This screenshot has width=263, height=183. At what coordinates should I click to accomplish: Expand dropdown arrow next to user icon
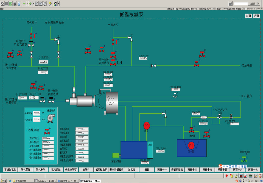(x=59, y=4)
